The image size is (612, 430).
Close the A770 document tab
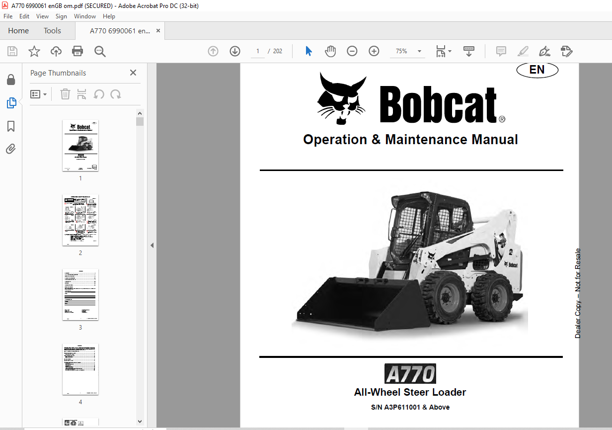tap(158, 31)
